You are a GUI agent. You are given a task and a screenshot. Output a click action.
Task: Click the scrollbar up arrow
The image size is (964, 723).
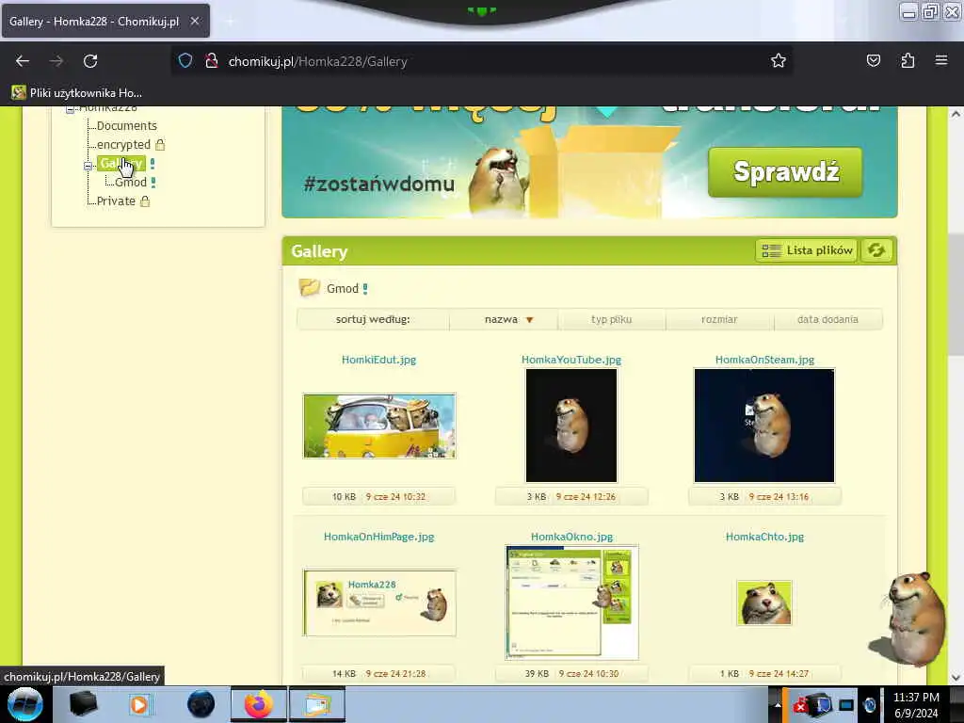[x=956, y=114]
